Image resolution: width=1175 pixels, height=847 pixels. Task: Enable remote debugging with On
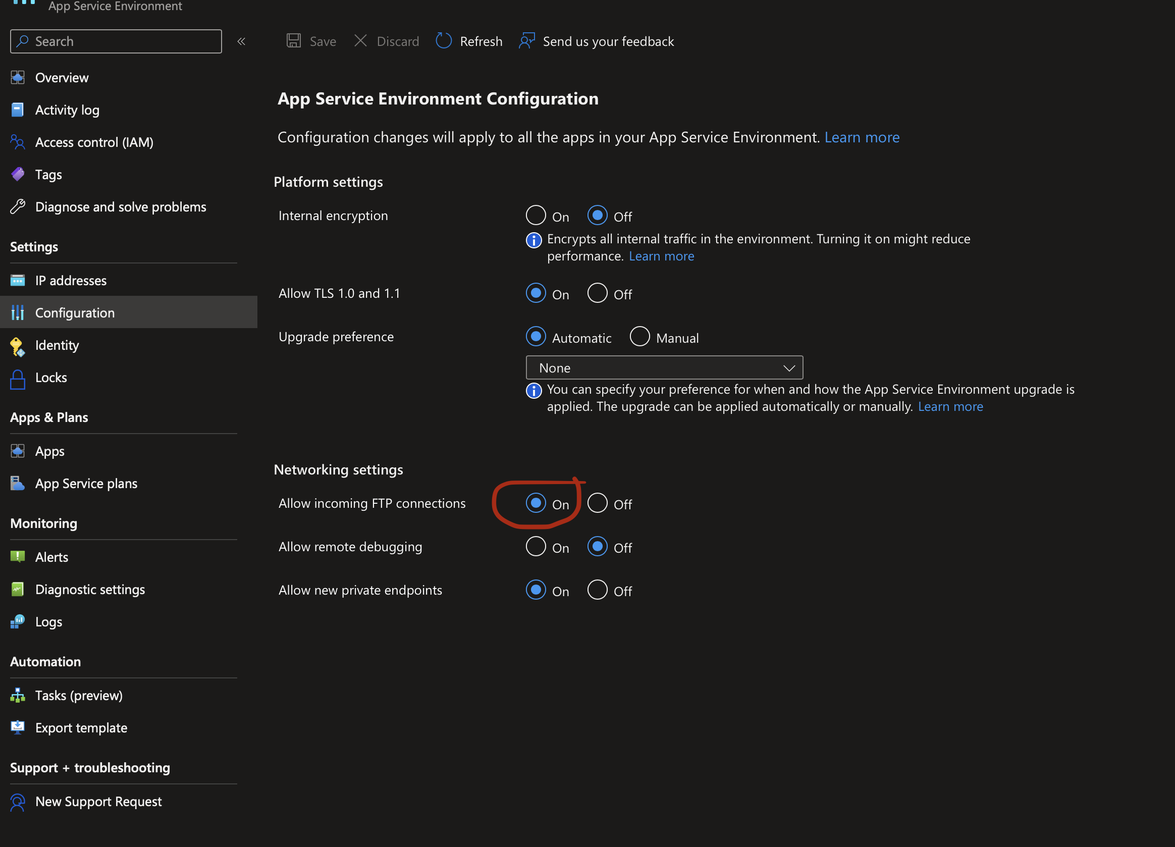(536, 546)
